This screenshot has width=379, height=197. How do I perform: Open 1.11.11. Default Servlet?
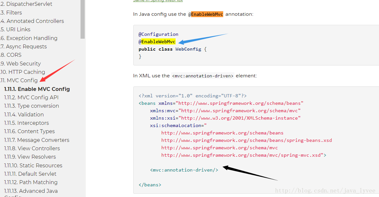tap(30, 174)
